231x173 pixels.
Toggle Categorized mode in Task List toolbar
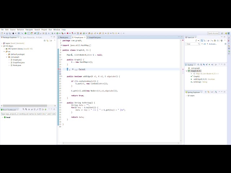pyautogui.click(x=202, y=40)
